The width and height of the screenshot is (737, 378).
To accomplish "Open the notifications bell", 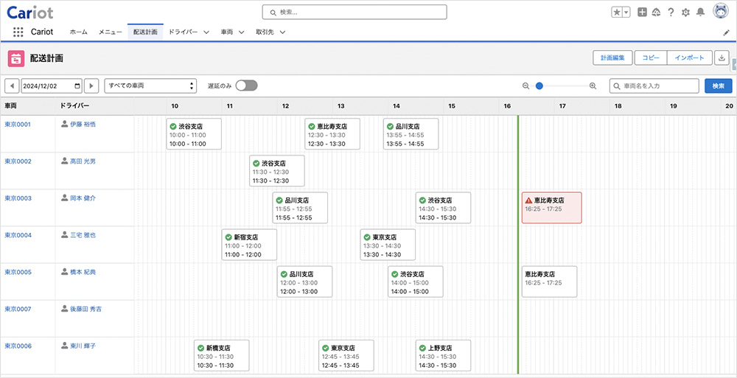I will tap(700, 13).
